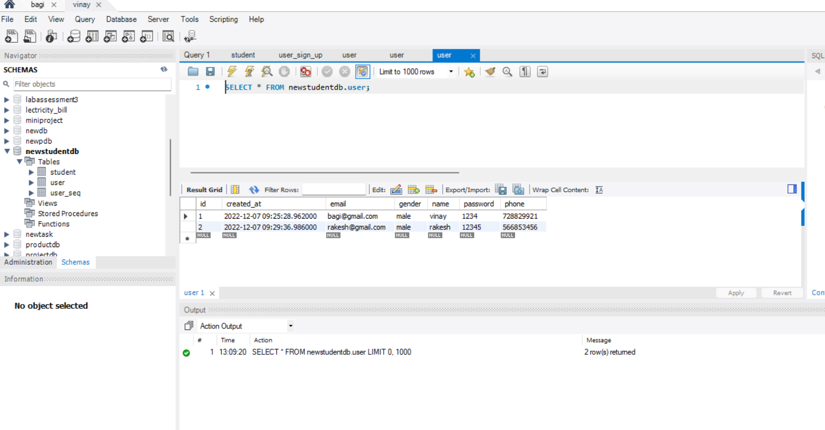Screen dimensions: 825x430
Task: Create a new stored procedure icon
Action: [x=128, y=36]
